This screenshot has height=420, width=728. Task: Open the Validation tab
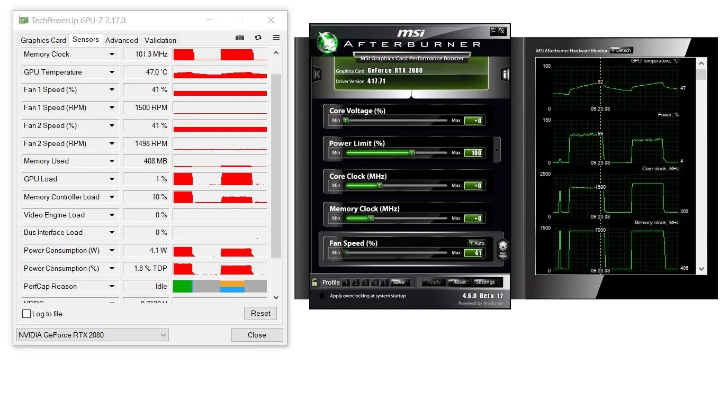click(160, 40)
